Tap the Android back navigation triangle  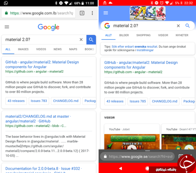[x=121, y=169]
